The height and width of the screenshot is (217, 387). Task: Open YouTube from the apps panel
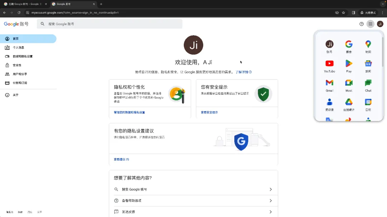[x=330, y=66]
